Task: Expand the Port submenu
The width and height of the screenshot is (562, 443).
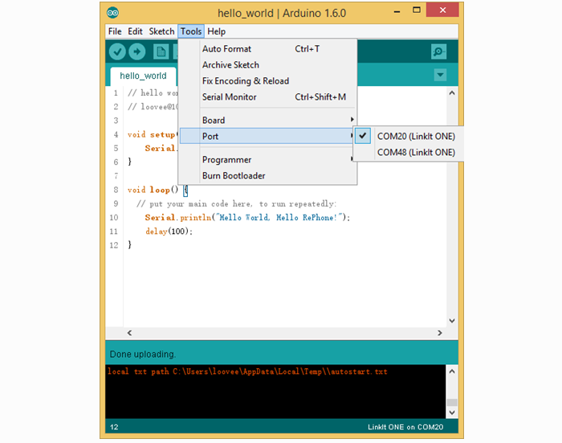Action: click(267, 136)
